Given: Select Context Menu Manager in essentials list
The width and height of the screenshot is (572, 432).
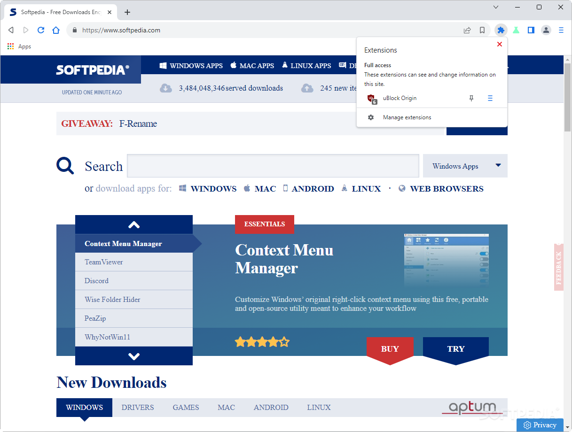Looking at the screenshot, I should (x=134, y=243).
